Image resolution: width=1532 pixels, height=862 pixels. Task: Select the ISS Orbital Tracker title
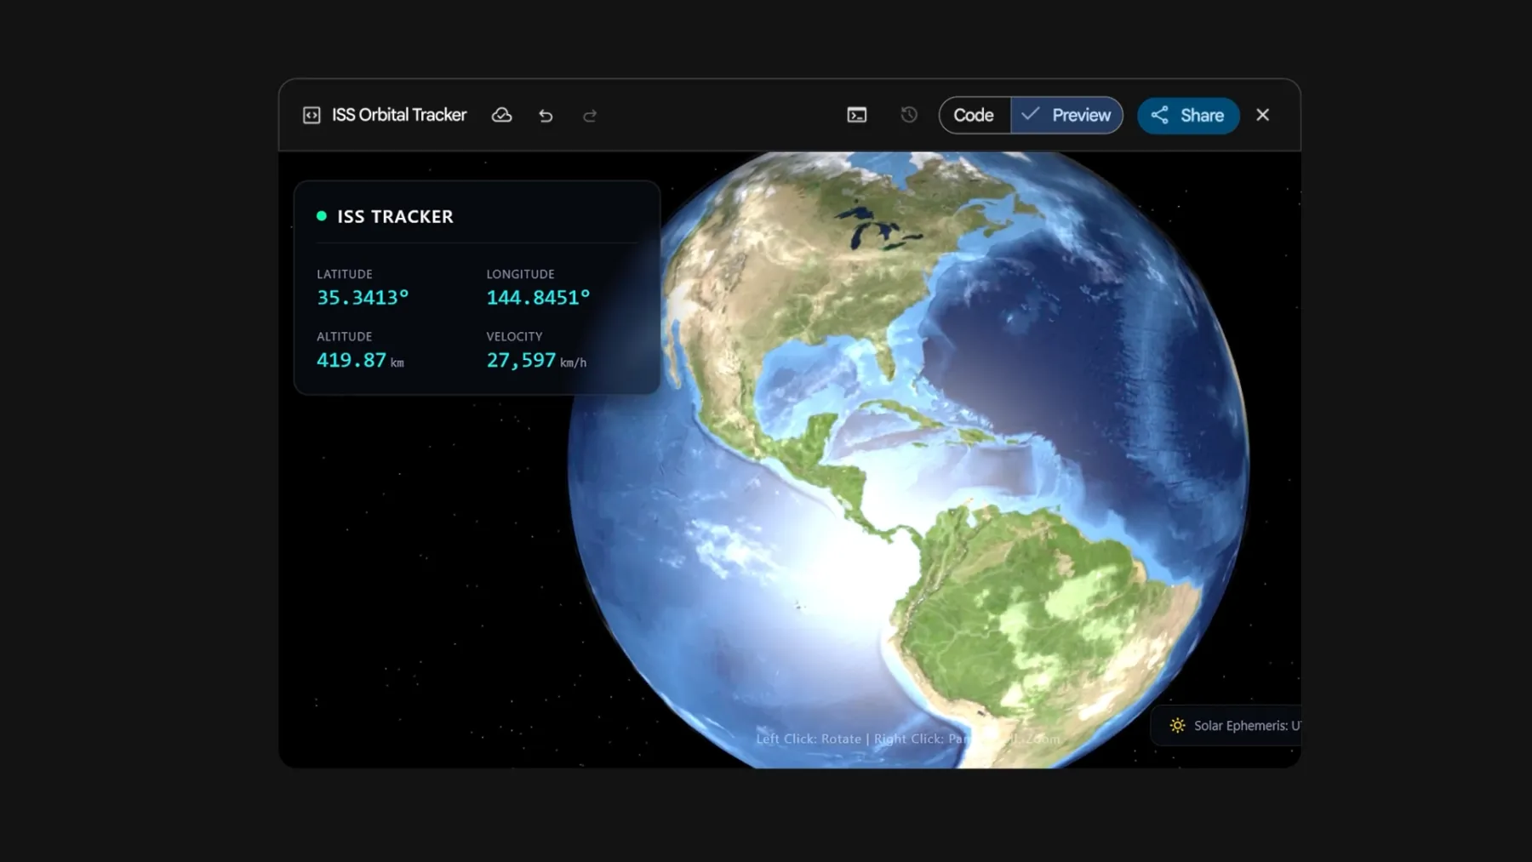pyautogui.click(x=398, y=115)
